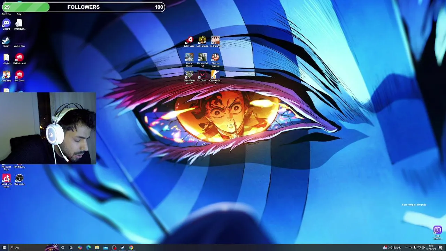Image resolution: width=446 pixels, height=251 pixels.
Task: Open the Logi Options+ desktop shortcut
Action: [x=437, y=233]
